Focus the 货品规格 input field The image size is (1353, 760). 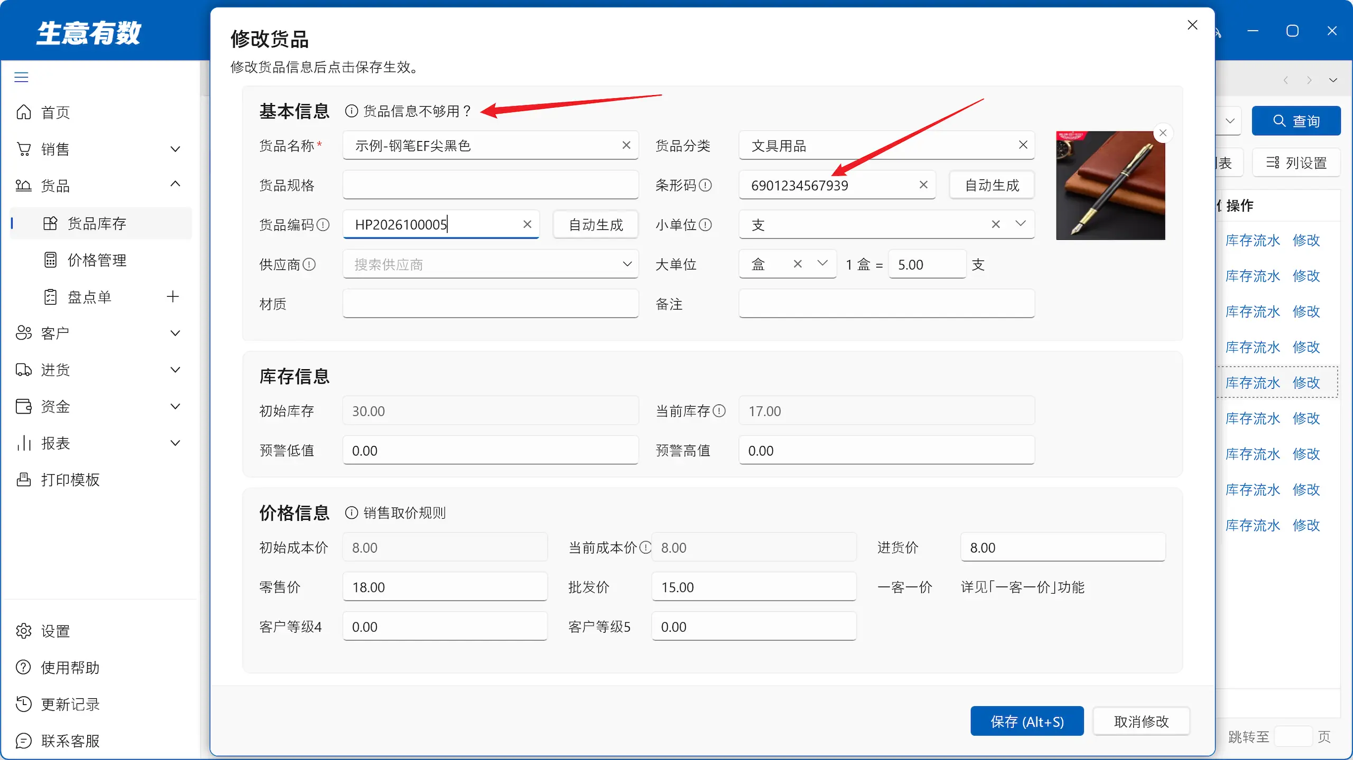[x=490, y=185]
